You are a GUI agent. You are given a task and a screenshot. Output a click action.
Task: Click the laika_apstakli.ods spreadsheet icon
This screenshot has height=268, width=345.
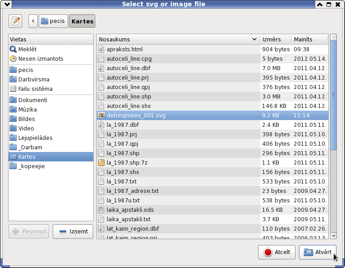point(101,210)
